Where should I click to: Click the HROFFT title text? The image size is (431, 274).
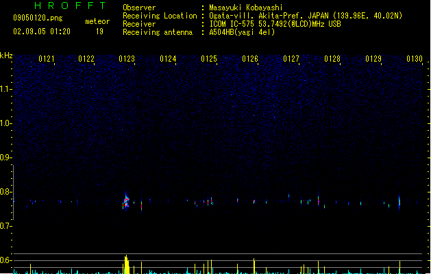click(x=70, y=5)
